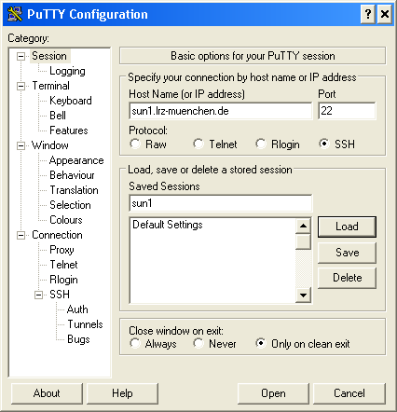Click the Port input field

347,111
